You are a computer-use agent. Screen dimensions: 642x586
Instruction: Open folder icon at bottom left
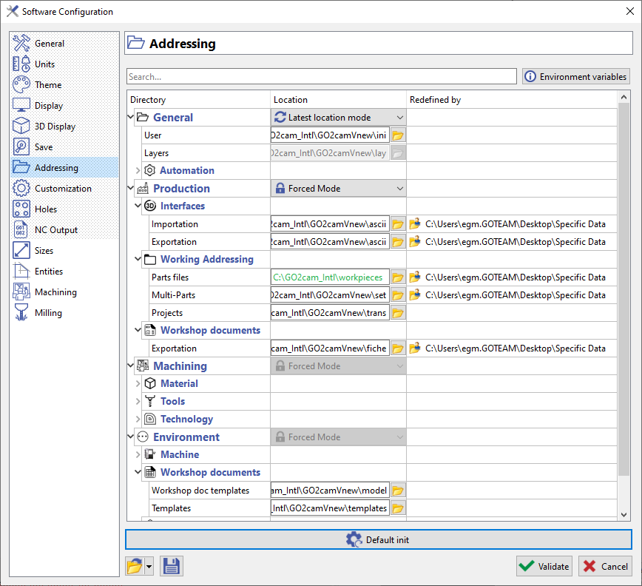[134, 566]
